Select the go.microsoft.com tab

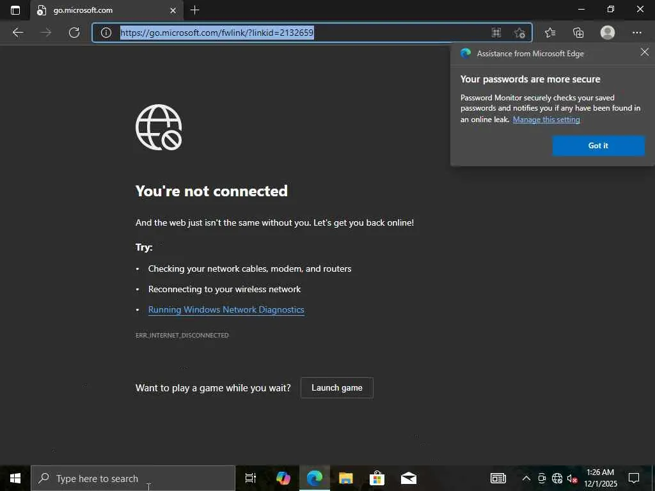(107, 10)
